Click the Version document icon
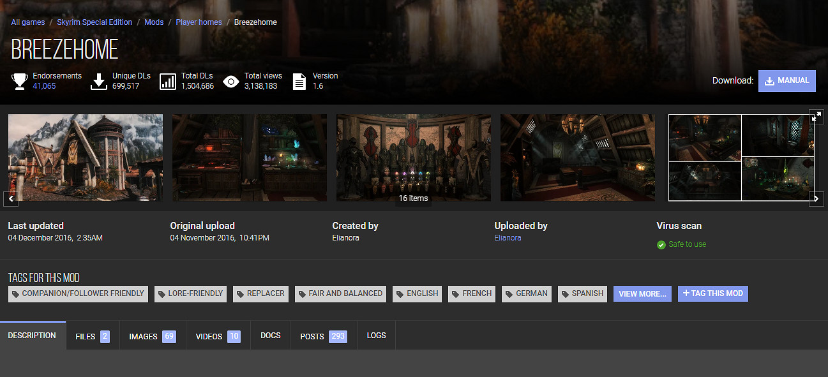This screenshot has width=828, height=377. click(x=299, y=81)
